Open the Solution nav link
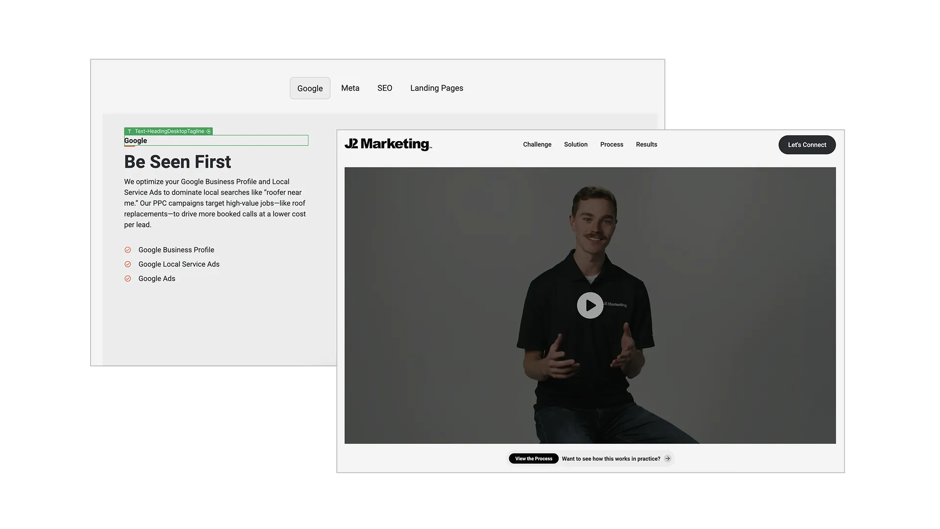Screen dimensions: 940x529 point(575,144)
